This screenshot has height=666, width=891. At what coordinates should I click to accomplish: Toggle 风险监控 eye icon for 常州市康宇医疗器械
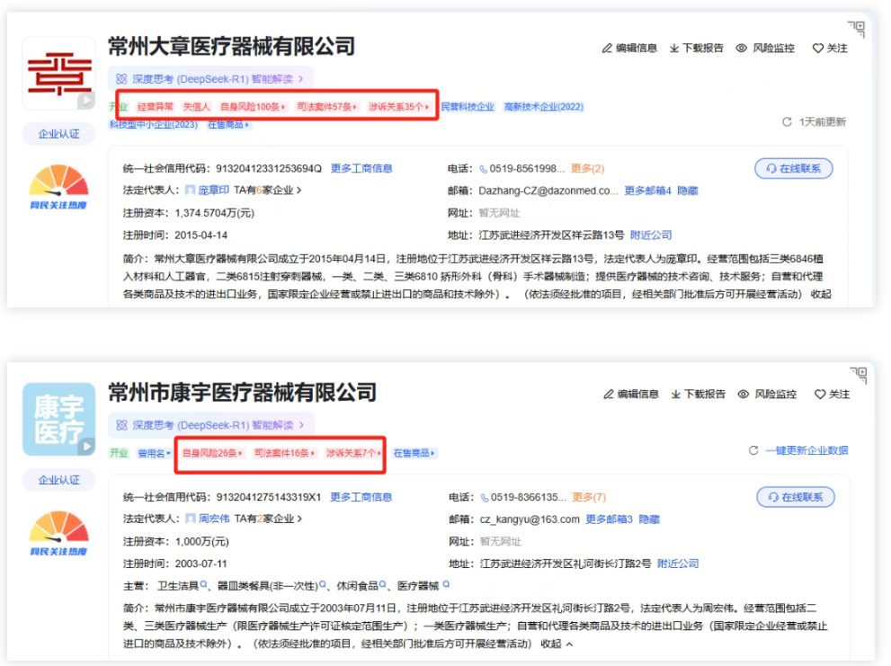coord(744,395)
